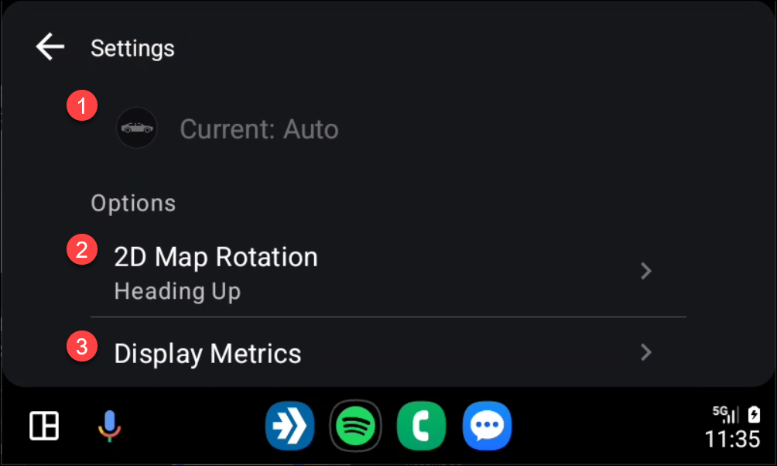The width and height of the screenshot is (777, 466).
Task: Expand the 2D Map Rotation chevron
Action: tap(646, 271)
